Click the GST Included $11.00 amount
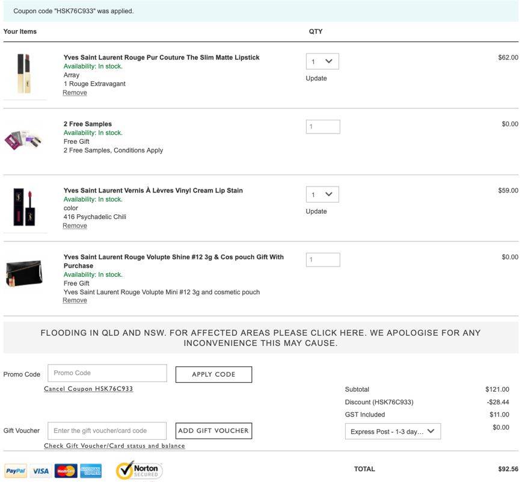The height and width of the screenshot is (482, 522). coord(499,415)
